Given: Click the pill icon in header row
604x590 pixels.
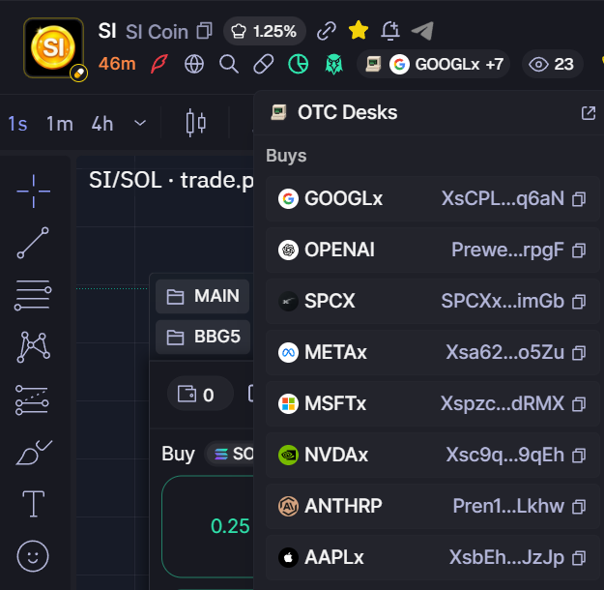Looking at the screenshot, I should [x=264, y=64].
